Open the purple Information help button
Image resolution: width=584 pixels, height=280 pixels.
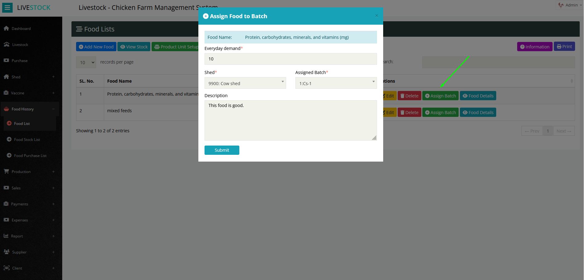point(534,47)
